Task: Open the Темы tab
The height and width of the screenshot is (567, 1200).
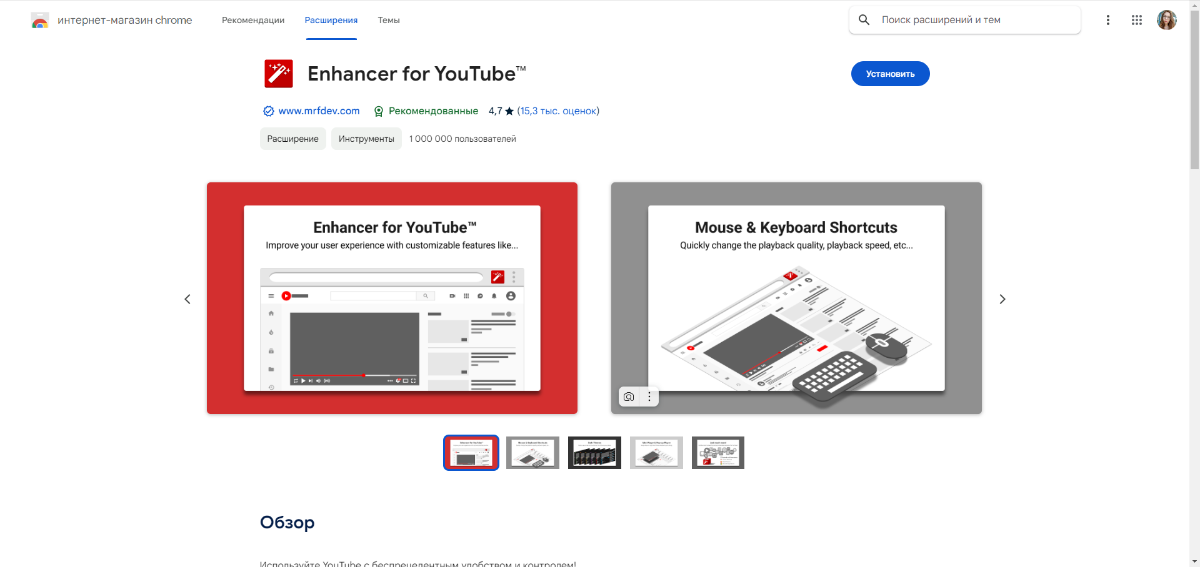Action: (388, 20)
